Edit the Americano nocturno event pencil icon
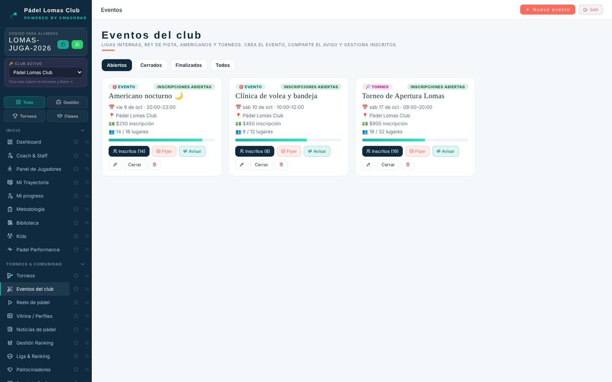612x382 pixels. tap(115, 165)
